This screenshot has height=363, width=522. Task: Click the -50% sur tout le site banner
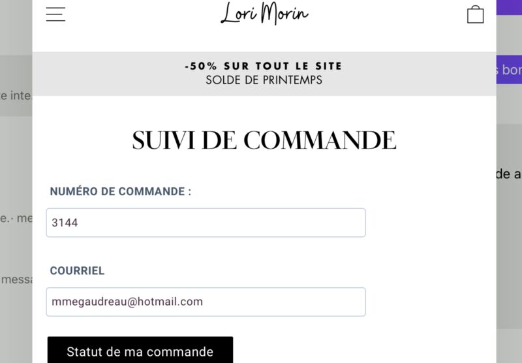(264, 66)
